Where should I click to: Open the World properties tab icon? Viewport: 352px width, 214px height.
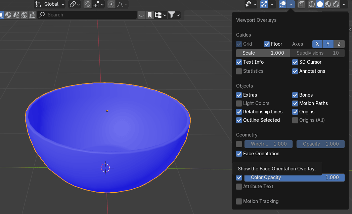pos(24,15)
